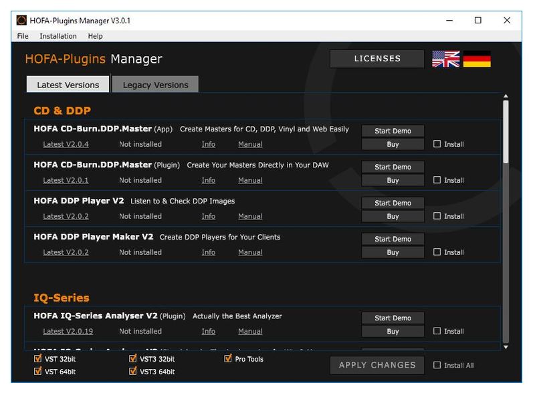Tick Install for HOFA DDP Player V2
The width and height of the screenshot is (535, 395).
pos(437,216)
